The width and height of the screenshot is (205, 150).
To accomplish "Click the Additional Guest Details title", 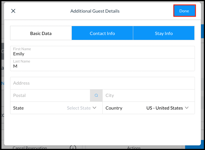I will click(95, 11).
